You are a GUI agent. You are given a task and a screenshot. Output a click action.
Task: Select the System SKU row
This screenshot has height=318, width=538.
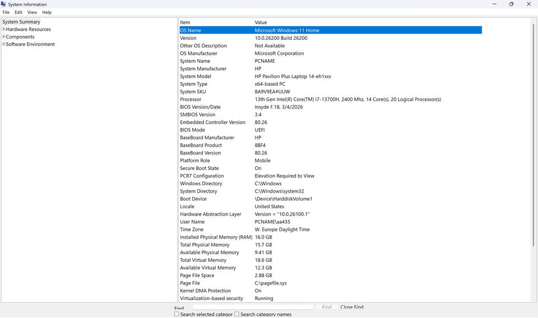pyautogui.click(x=331, y=92)
